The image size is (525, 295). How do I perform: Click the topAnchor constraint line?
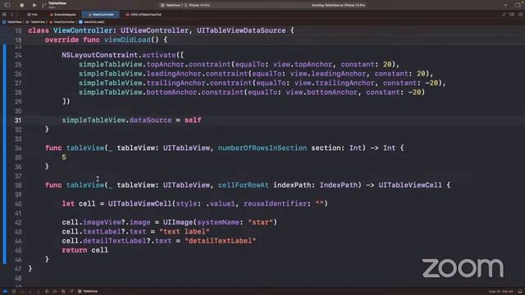click(x=239, y=65)
